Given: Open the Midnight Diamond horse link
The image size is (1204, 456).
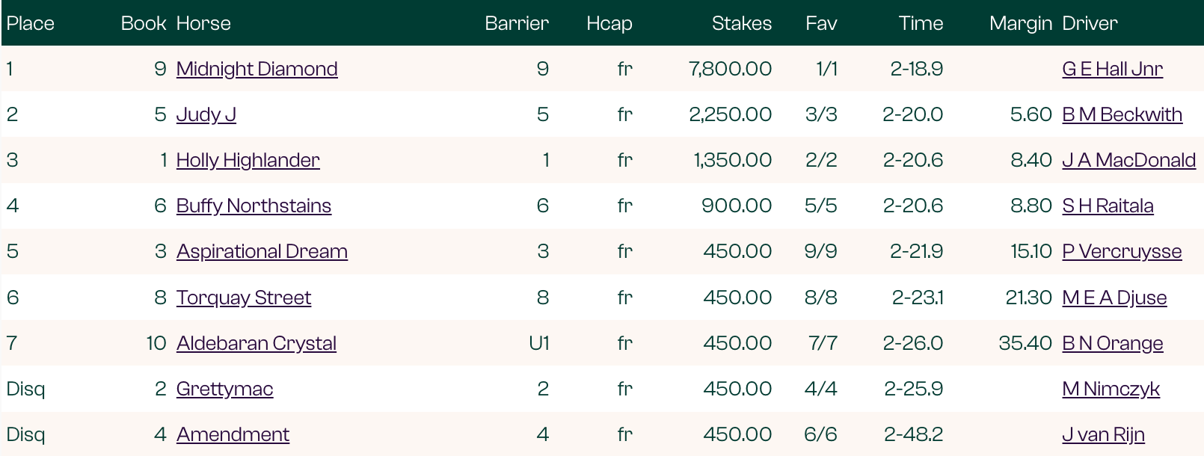Looking at the screenshot, I should (x=257, y=69).
